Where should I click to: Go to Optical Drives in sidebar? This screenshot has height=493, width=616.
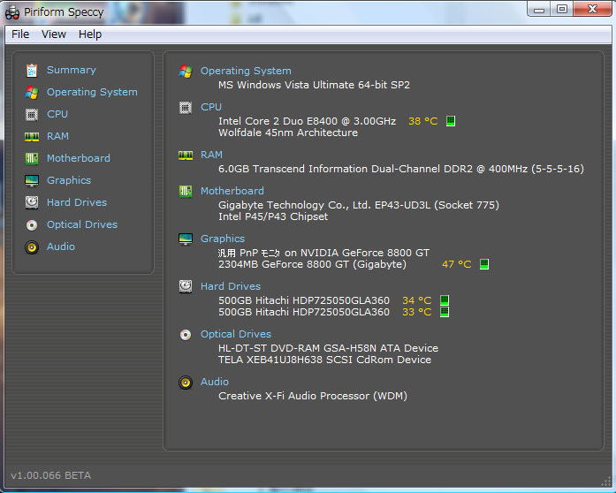click(82, 224)
